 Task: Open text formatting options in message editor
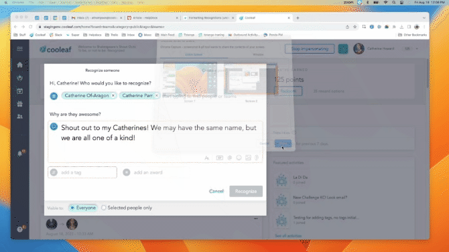click(207, 157)
